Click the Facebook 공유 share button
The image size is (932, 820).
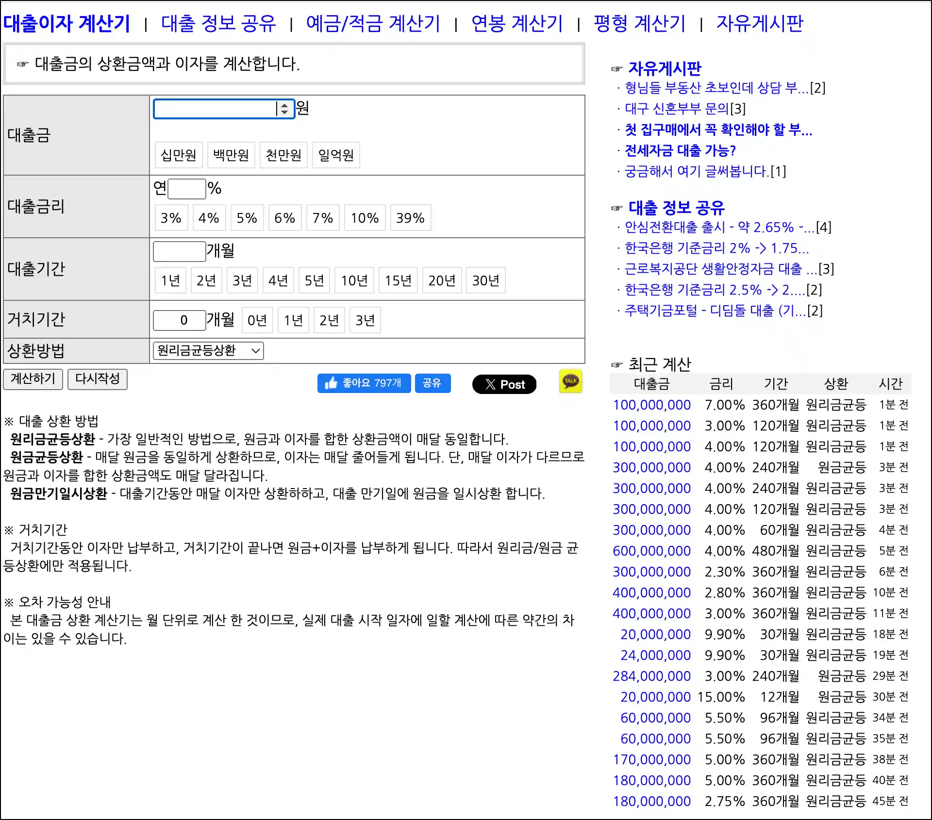click(432, 383)
